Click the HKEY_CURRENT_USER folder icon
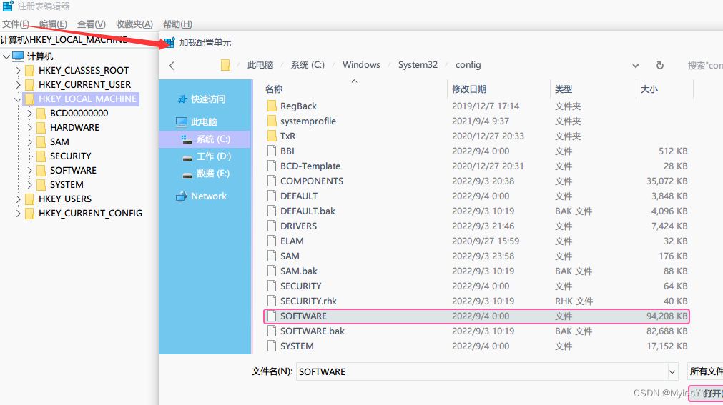Viewport: 723px width, 405px height. pyautogui.click(x=29, y=85)
